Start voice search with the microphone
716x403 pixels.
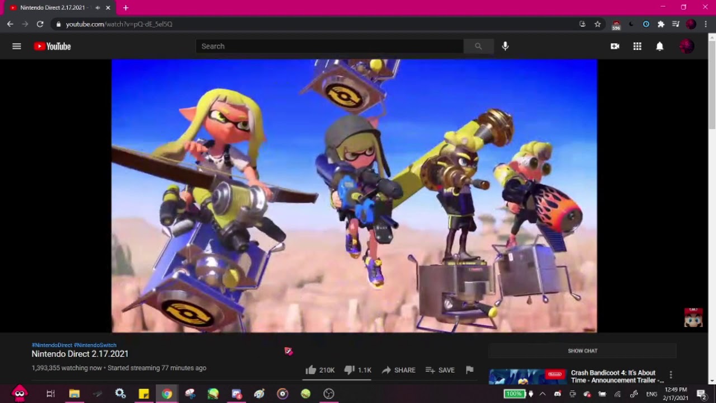[x=505, y=46]
